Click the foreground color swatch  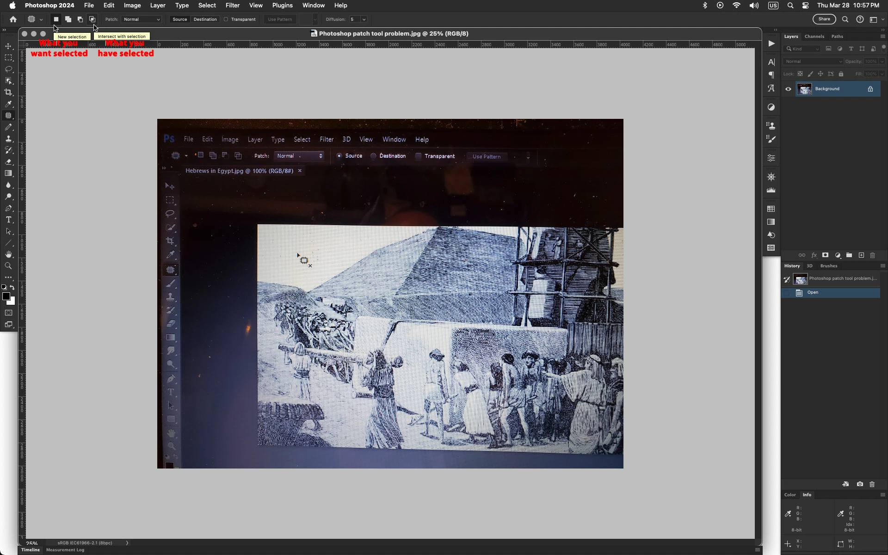(x=6, y=296)
